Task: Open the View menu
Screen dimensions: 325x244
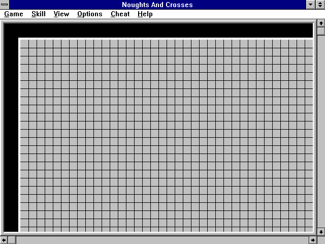Action: pos(61,14)
